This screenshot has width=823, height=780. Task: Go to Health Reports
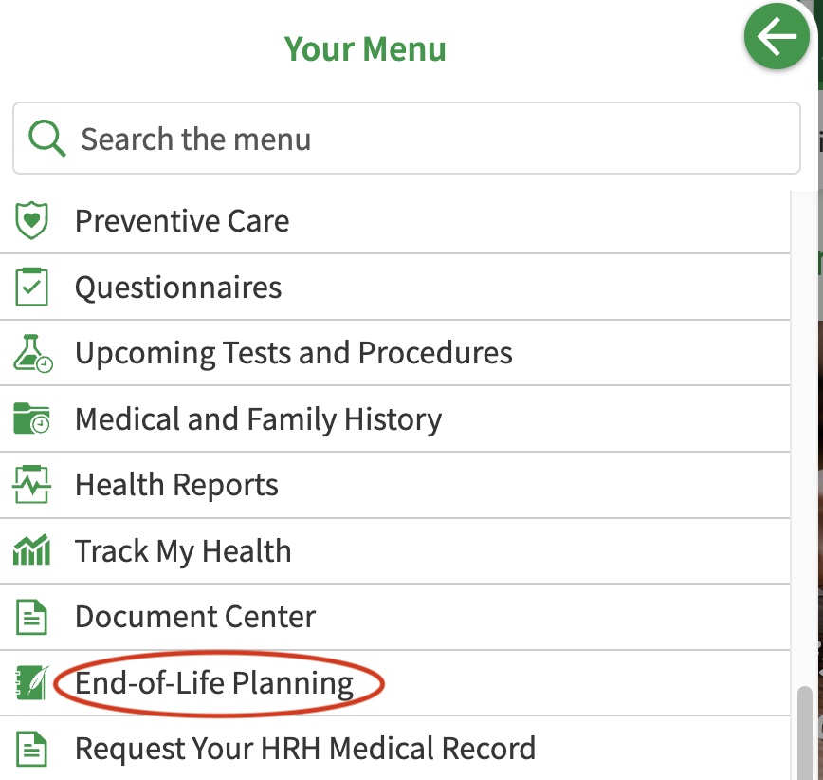(x=394, y=485)
